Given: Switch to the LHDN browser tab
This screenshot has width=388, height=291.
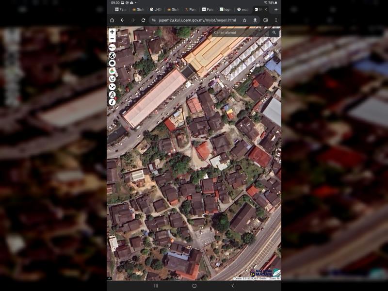Looking at the screenshot, I should (x=155, y=9).
